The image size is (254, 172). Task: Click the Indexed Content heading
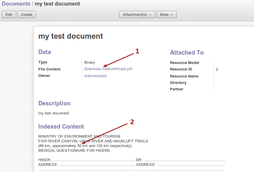(61, 127)
